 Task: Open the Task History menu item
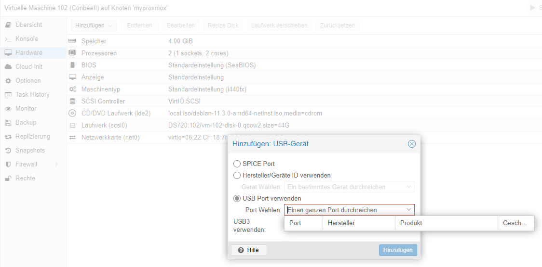[x=32, y=95]
